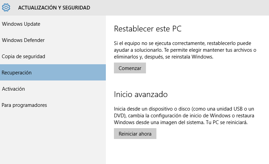Select Copia de seguridad in sidebar
The width and height of the screenshot is (269, 164).
pos(23,56)
